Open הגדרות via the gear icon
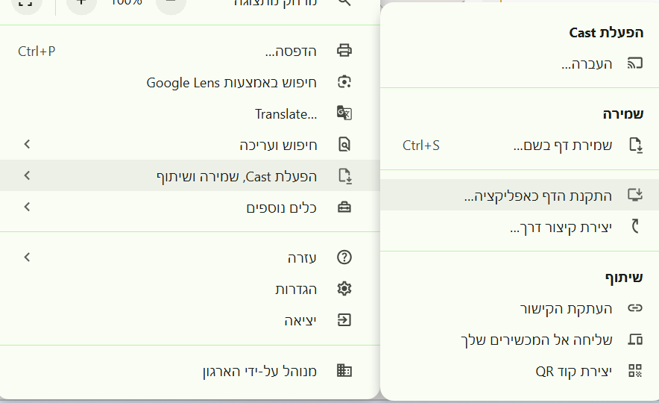Screen dimensions: 659x403 coord(344,289)
